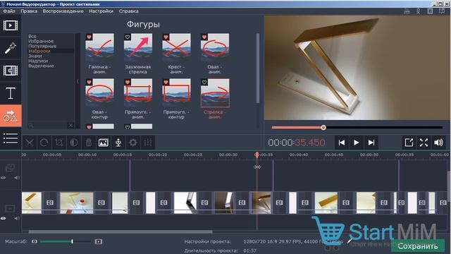Clear the shapes search field with X
The image size is (451, 254).
tap(70, 125)
